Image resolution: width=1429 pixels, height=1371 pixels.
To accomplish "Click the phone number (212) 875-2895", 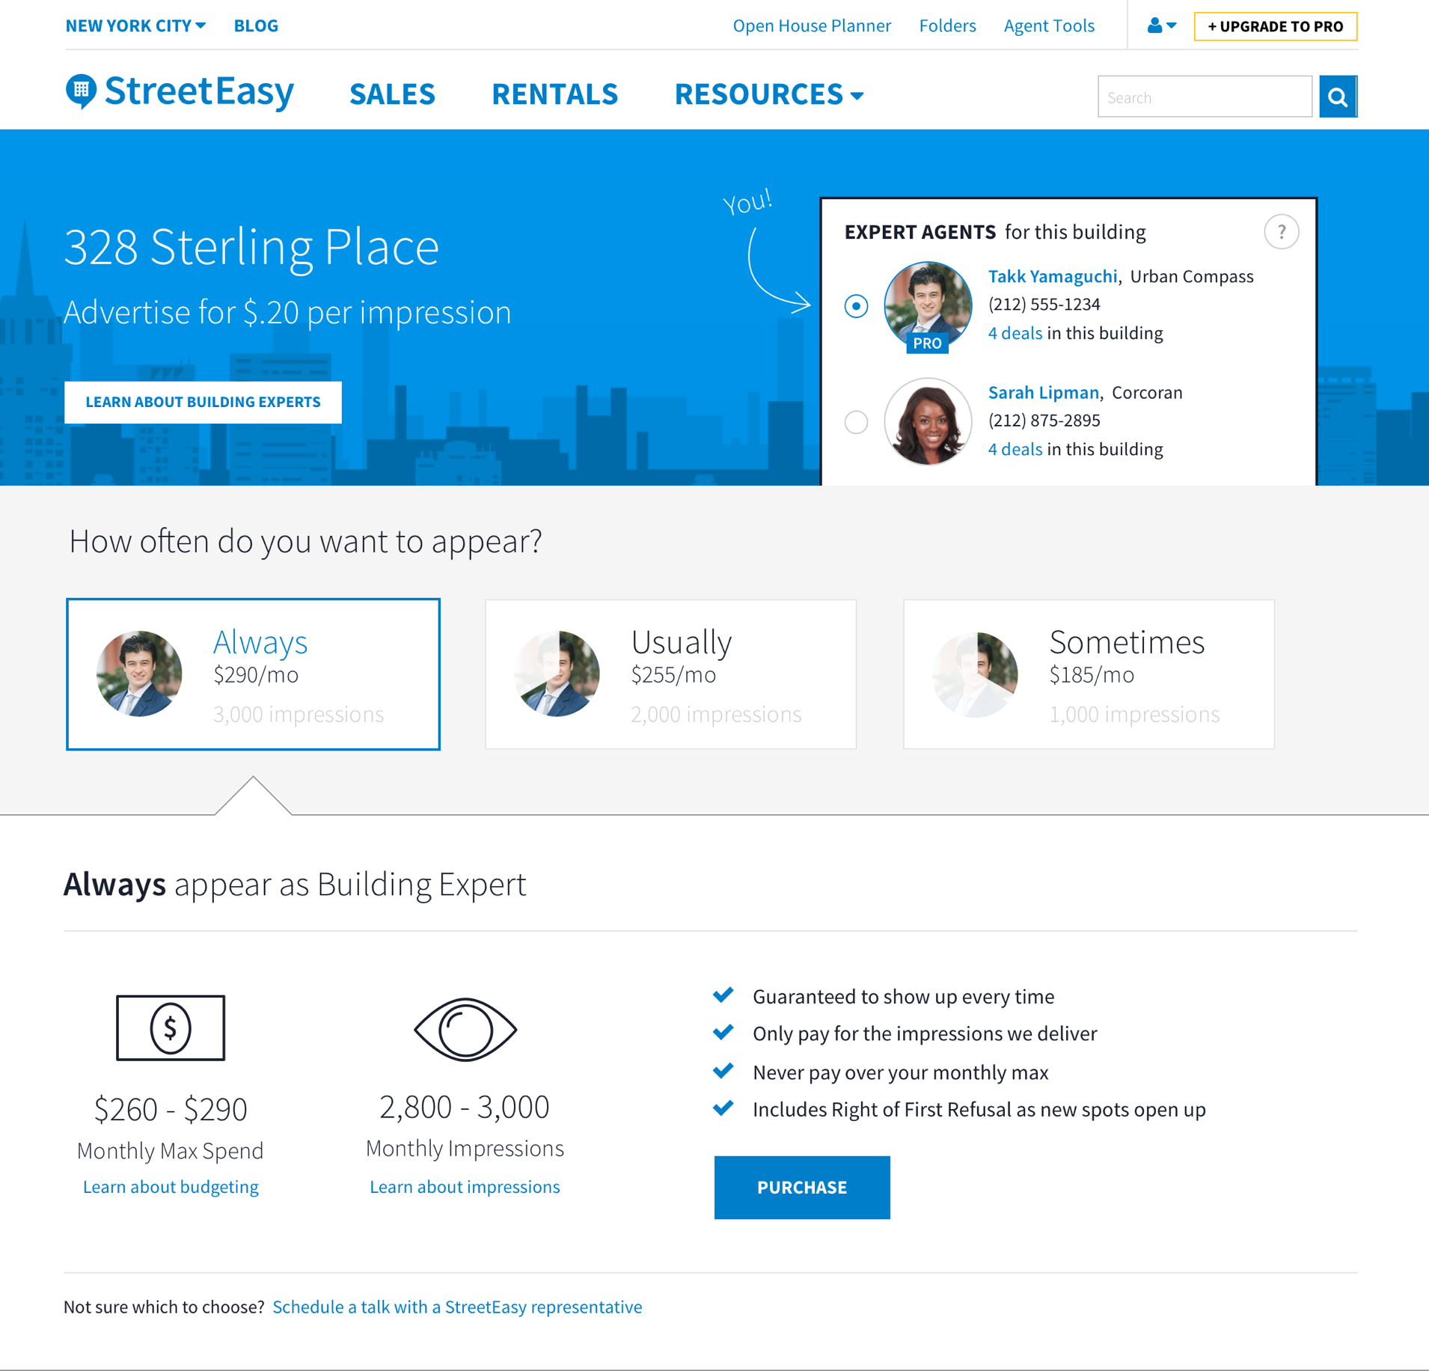I will (x=1044, y=421).
